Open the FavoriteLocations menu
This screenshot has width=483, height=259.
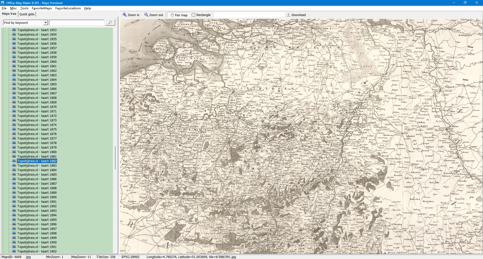(x=68, y=8)
